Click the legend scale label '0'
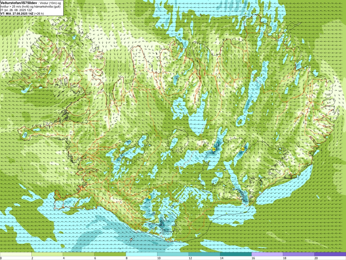346x260 pixels. pyautogui.click(x=1, y=258)
